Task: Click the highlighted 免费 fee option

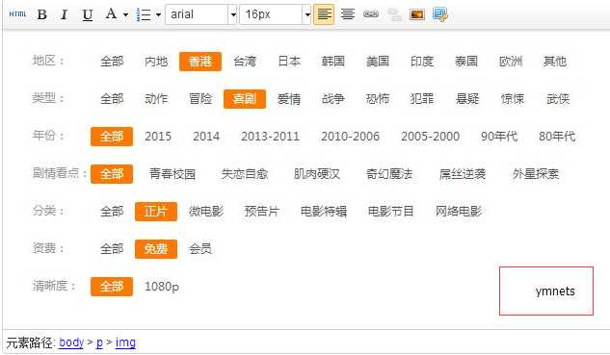Action: [x=156, y=249]
